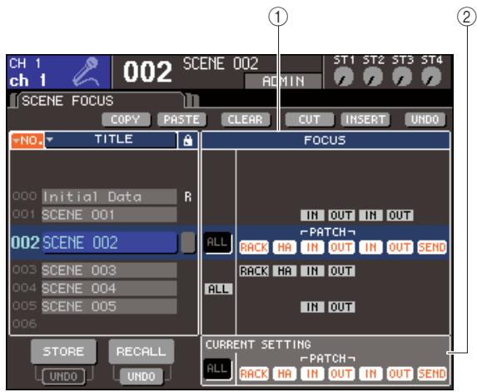477x392 pixels.
Task: Toggle PATCH IN focus in SCENE 002 row
Action: pyautogui.click(x=312, y=247)
